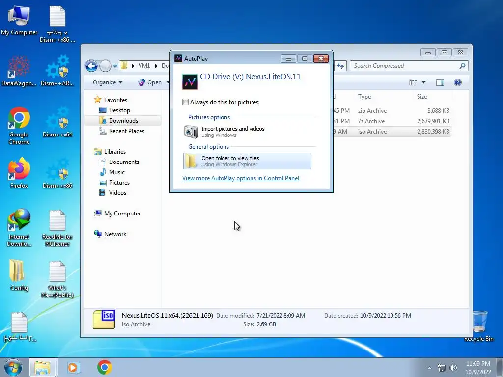
Task: Open recent locations dropdown arrow
Action: tap(115, 66)
